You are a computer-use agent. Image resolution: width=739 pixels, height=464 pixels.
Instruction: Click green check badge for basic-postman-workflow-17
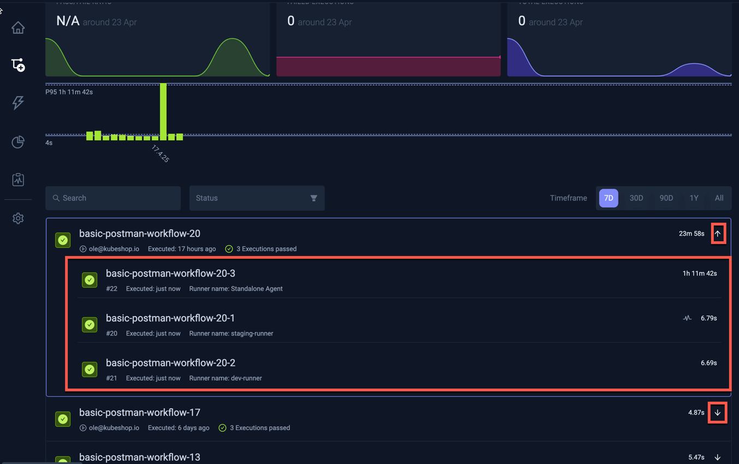point(63,419)
